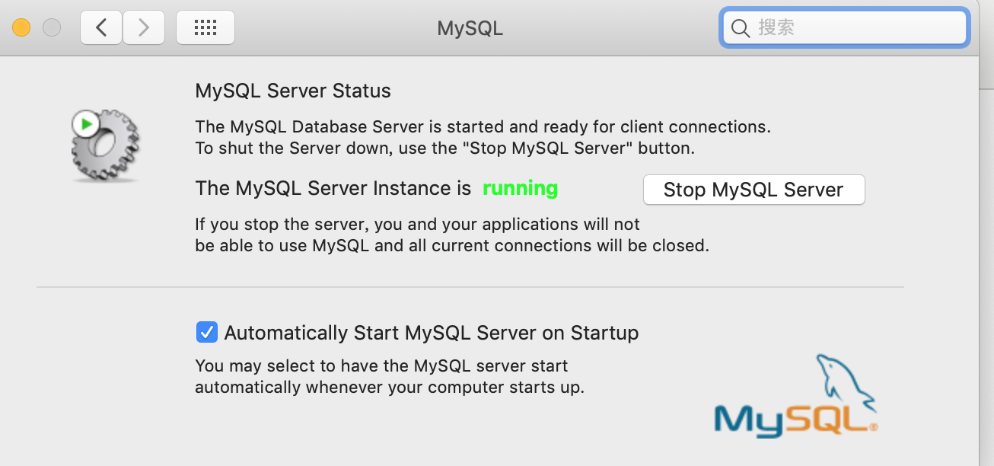The height and width of the screenshot is (466, 994).
Task: Go back with the left arrow button
Action: pyautogui.click(x=101, y=28)
